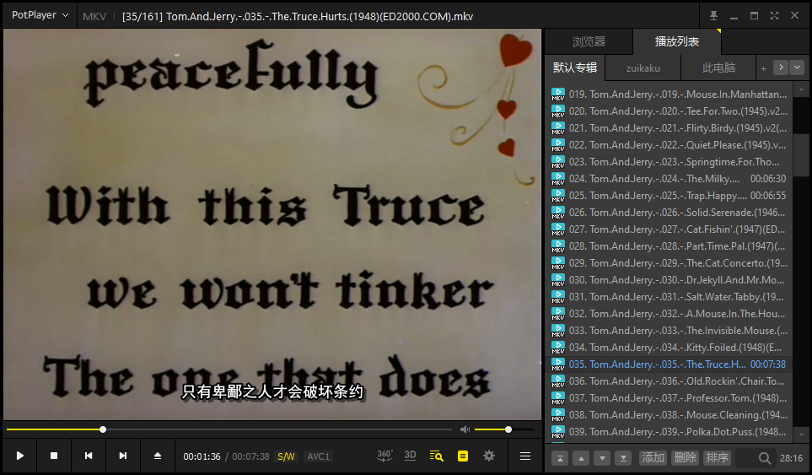
Task: Select 033 The.Invisible.Mouse in playlist
Action: (x=669, y=330)
